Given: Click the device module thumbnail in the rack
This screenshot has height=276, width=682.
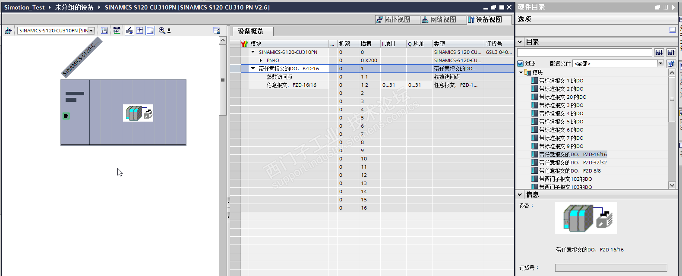Looking at the screenshot, I should pos(138,113).
